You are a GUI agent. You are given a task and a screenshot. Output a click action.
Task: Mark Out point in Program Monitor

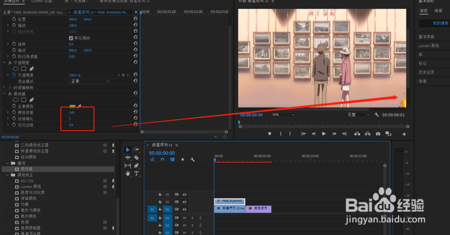[x=290, y=134]
